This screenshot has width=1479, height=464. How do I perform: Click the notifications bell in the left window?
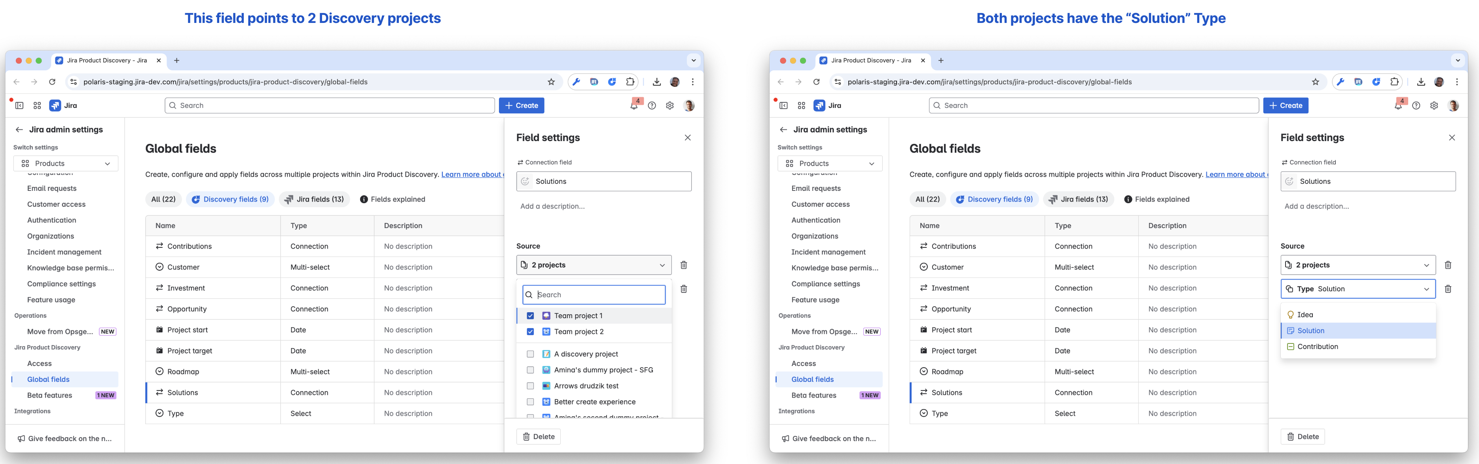(634, 106)
